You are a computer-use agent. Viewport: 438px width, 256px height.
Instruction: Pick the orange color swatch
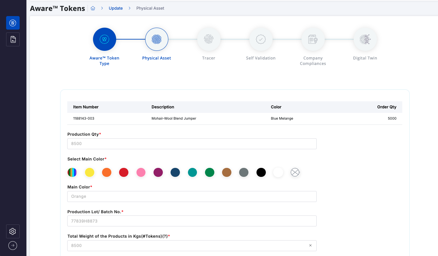pyautogui.click(x=107, y=172)
